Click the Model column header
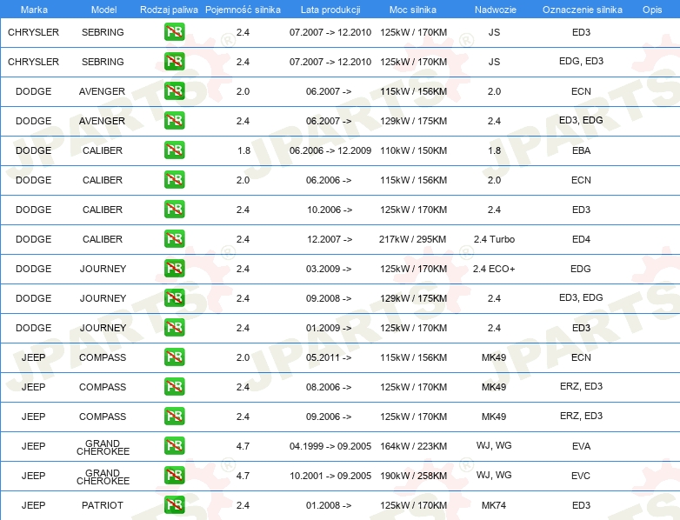Image resolution: width=680 pixels, height=520 pixels. (x=103, y=10)
